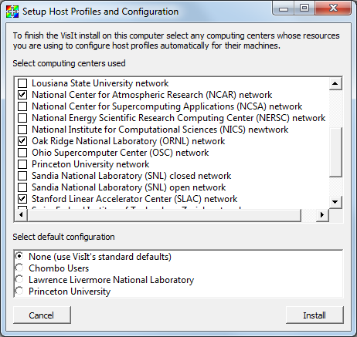Click 'Ohio Supercomputer Center (OSC) network' text

click(121, 153)
